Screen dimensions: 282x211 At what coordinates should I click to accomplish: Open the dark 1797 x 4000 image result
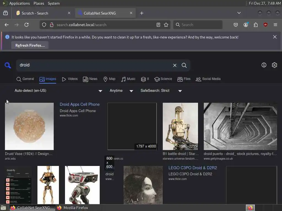click(x=132, y=126)
